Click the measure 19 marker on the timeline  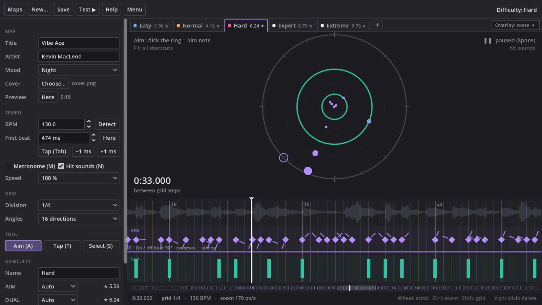(x=307, y=204)
